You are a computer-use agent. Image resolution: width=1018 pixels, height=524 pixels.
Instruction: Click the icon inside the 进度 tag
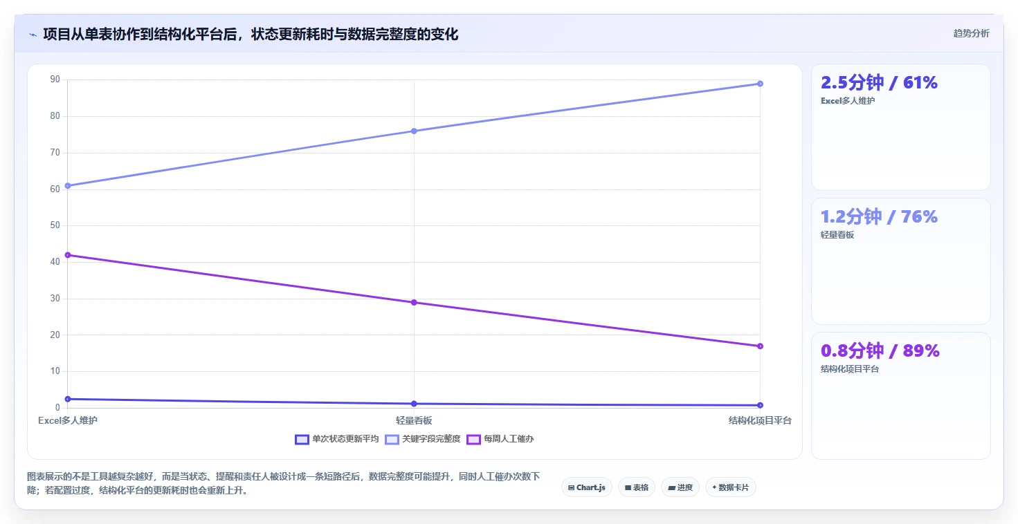click(671, 488)
